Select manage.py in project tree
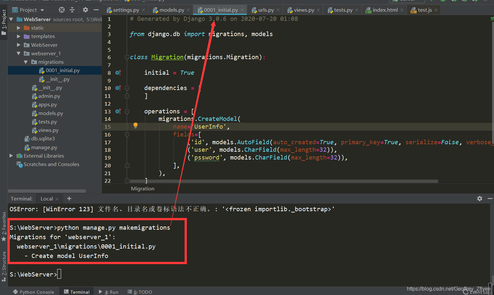 [x=42, y=147]
